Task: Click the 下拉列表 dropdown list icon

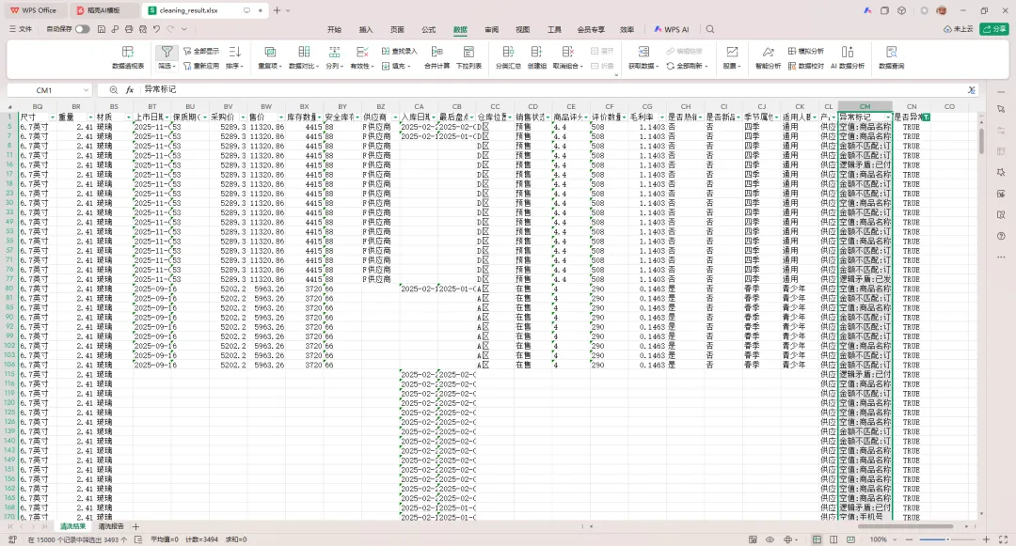Action: click(x=468, y=52)
